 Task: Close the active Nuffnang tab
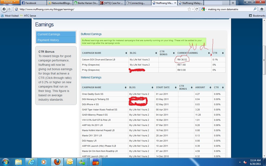[x=175, y=3]
